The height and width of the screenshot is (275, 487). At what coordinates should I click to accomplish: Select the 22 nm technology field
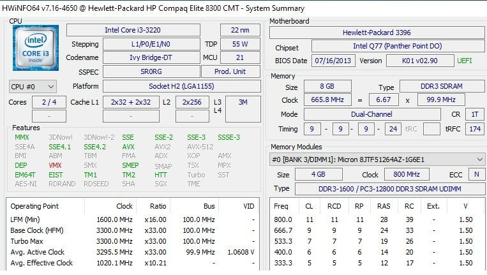240,30
